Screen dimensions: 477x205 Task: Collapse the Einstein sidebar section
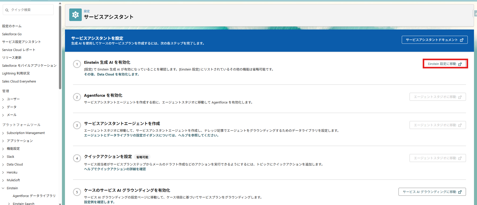point(3,188)
